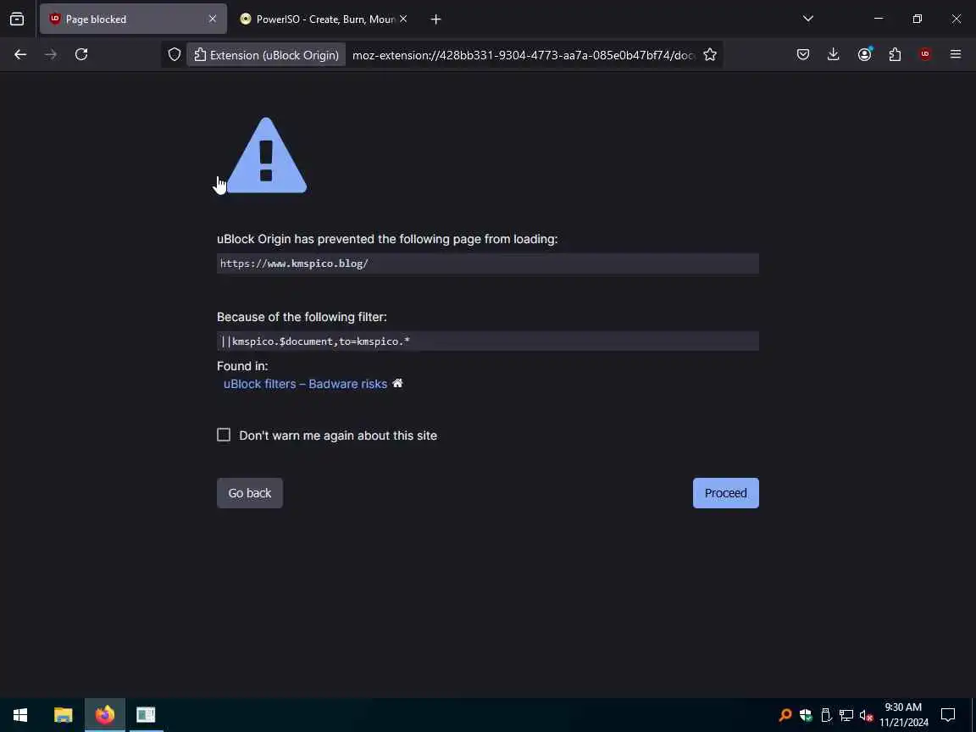Expand the list all tabs chevron
The height and width of the screenshot is (732, 976).
click(x=808, y=19)
